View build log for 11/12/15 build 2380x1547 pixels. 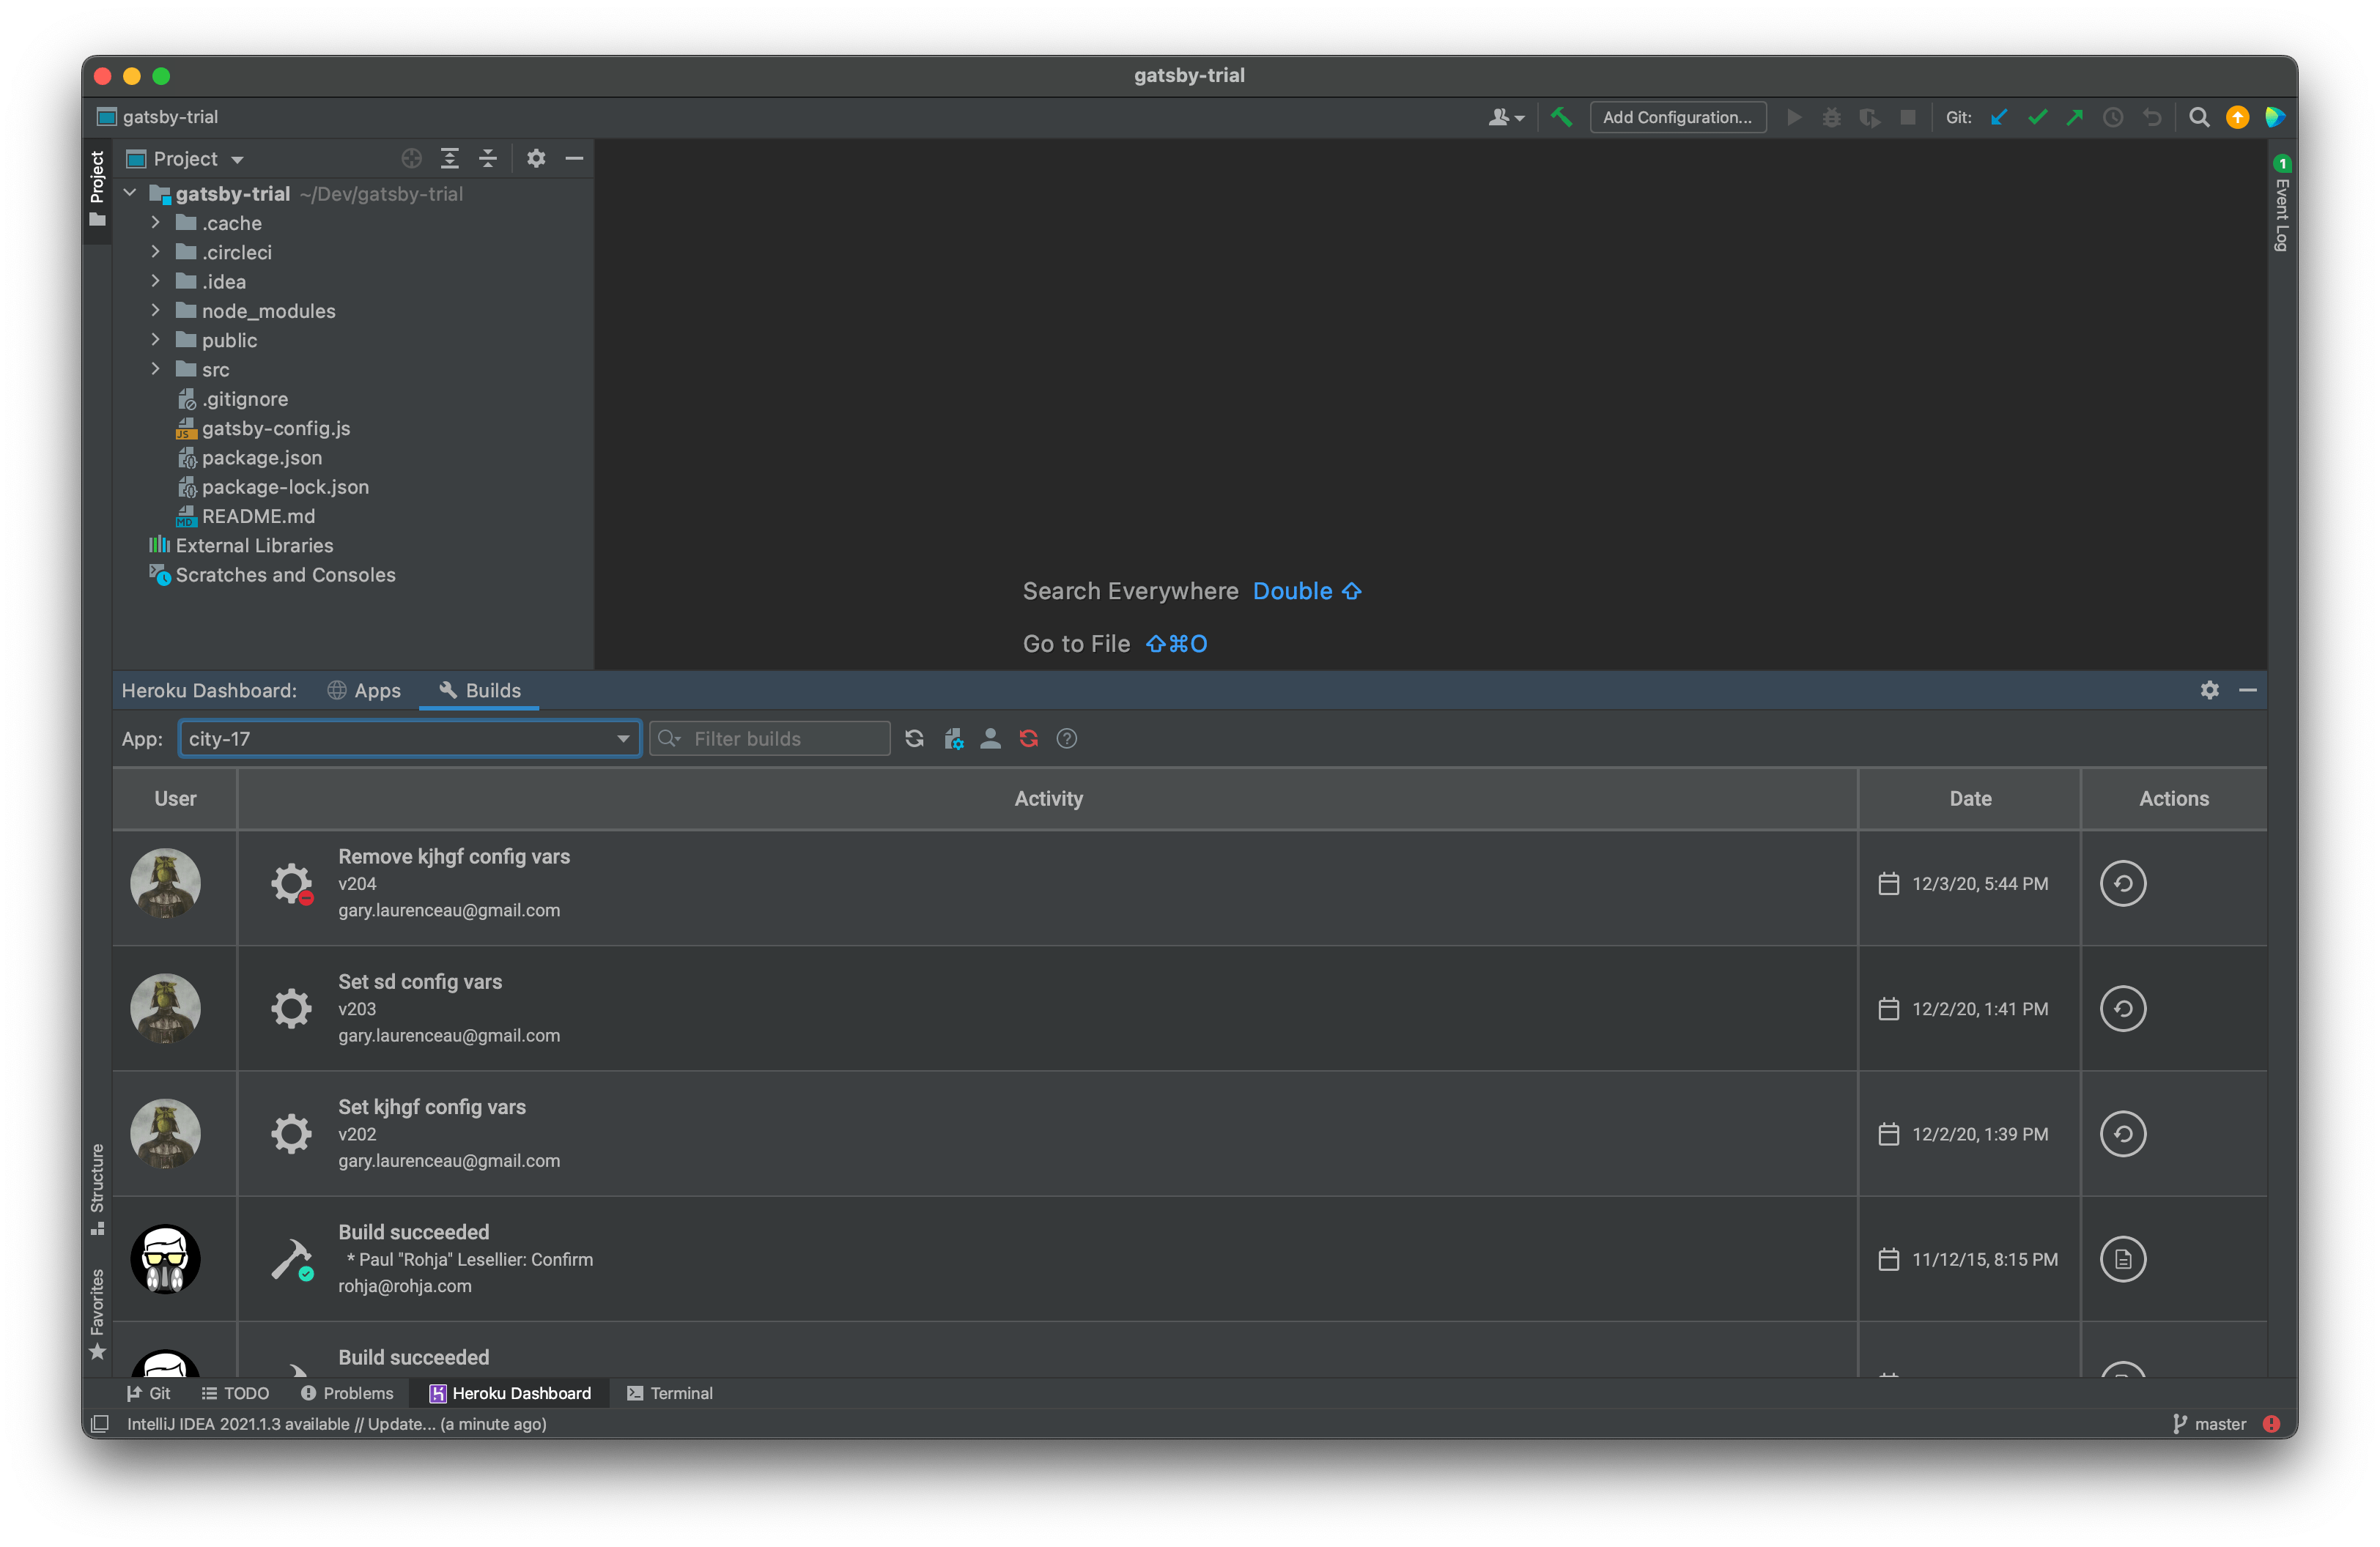click(2122, 1259)
